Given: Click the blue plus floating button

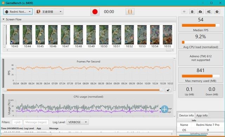Looking at the screenshot, I should tap(165, 109).
